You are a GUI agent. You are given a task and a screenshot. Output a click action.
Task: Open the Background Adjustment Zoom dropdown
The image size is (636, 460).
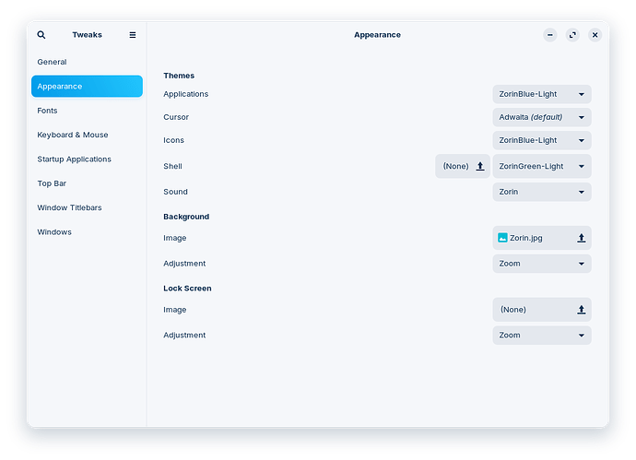542,264
